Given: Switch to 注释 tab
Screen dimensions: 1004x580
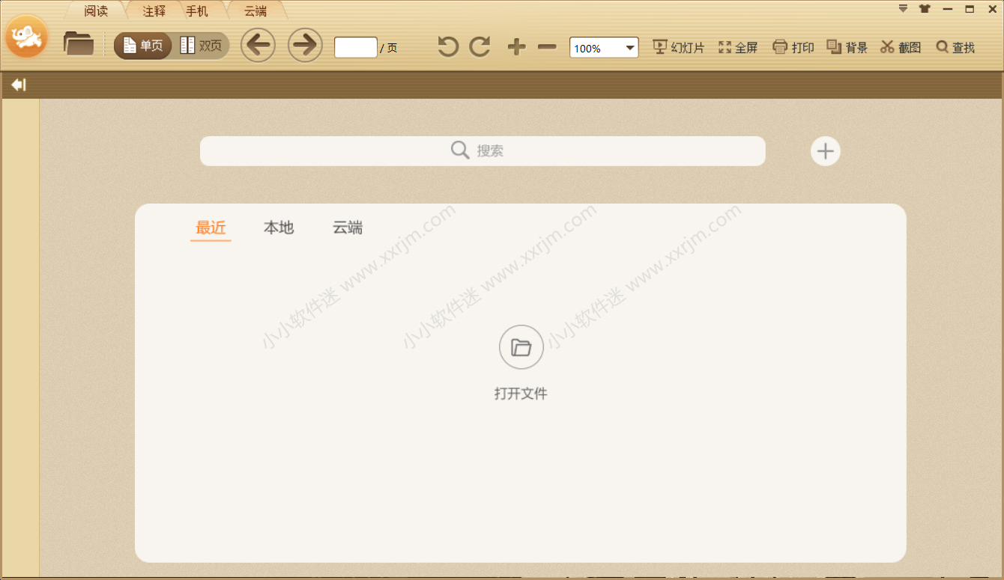Looking at the screenshot, I should point(154,11).
